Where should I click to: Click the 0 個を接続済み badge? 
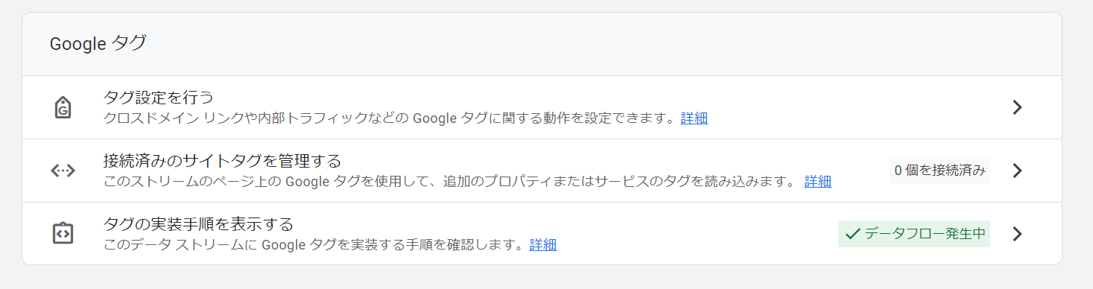[x=940, y=171]
